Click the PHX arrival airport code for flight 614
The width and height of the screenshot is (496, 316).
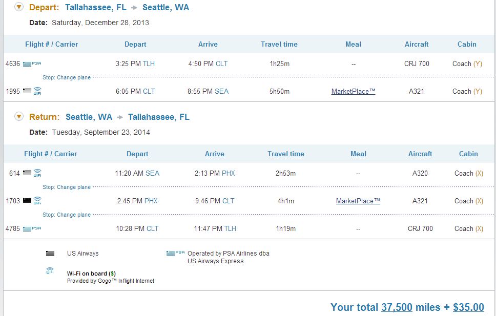tap(229, 173)
